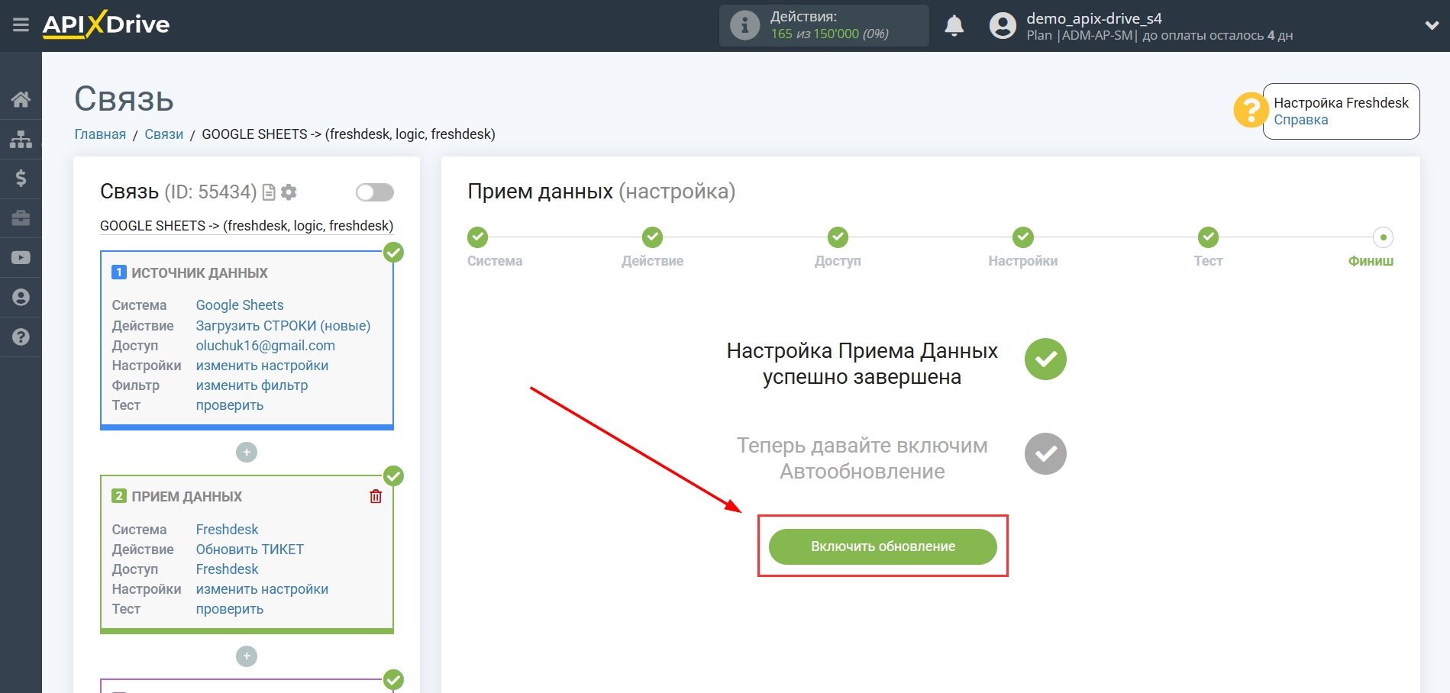Click the oluchuk16@gmail.com access link
Viewport: 1450px width, 693px height.
tap(266, 346)
